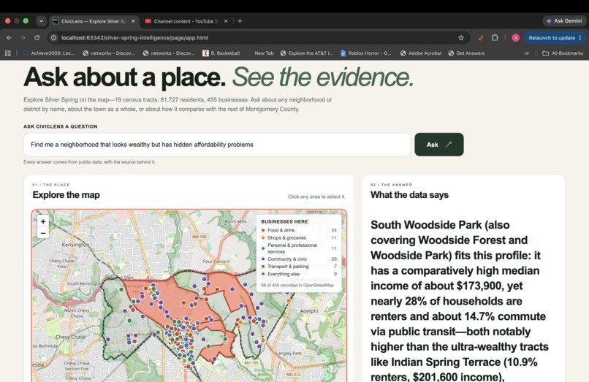Viewport: 589px width, 382px height.
Task: Click the Explore the map heading
Action: point(66,195)
